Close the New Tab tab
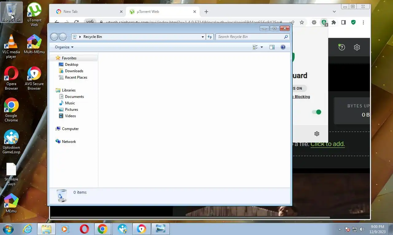Screen dimensions: 393x235 [121, 12]
